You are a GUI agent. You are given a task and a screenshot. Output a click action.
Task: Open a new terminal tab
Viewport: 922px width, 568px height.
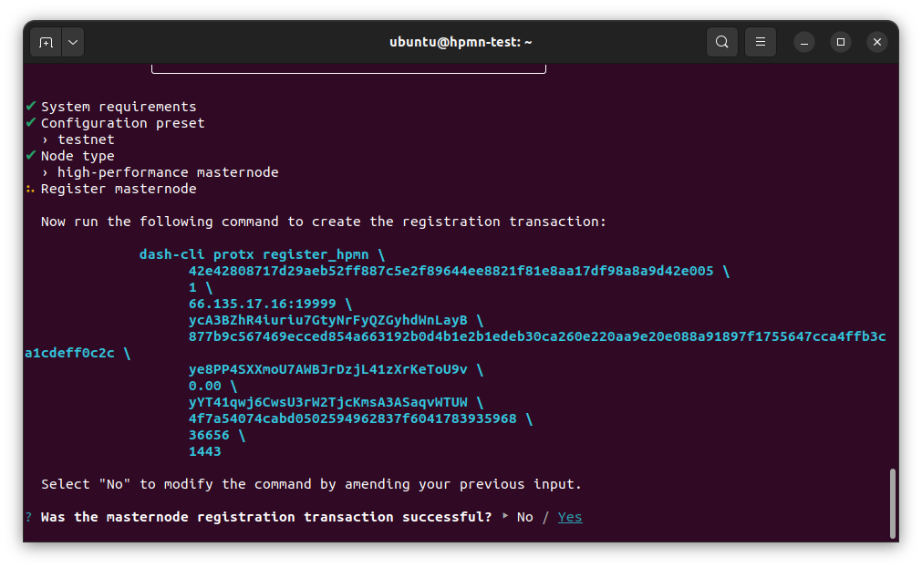46,42
